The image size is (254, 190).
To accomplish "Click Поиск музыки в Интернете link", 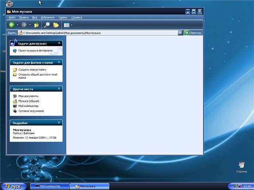I will click(x=35, y=51).
